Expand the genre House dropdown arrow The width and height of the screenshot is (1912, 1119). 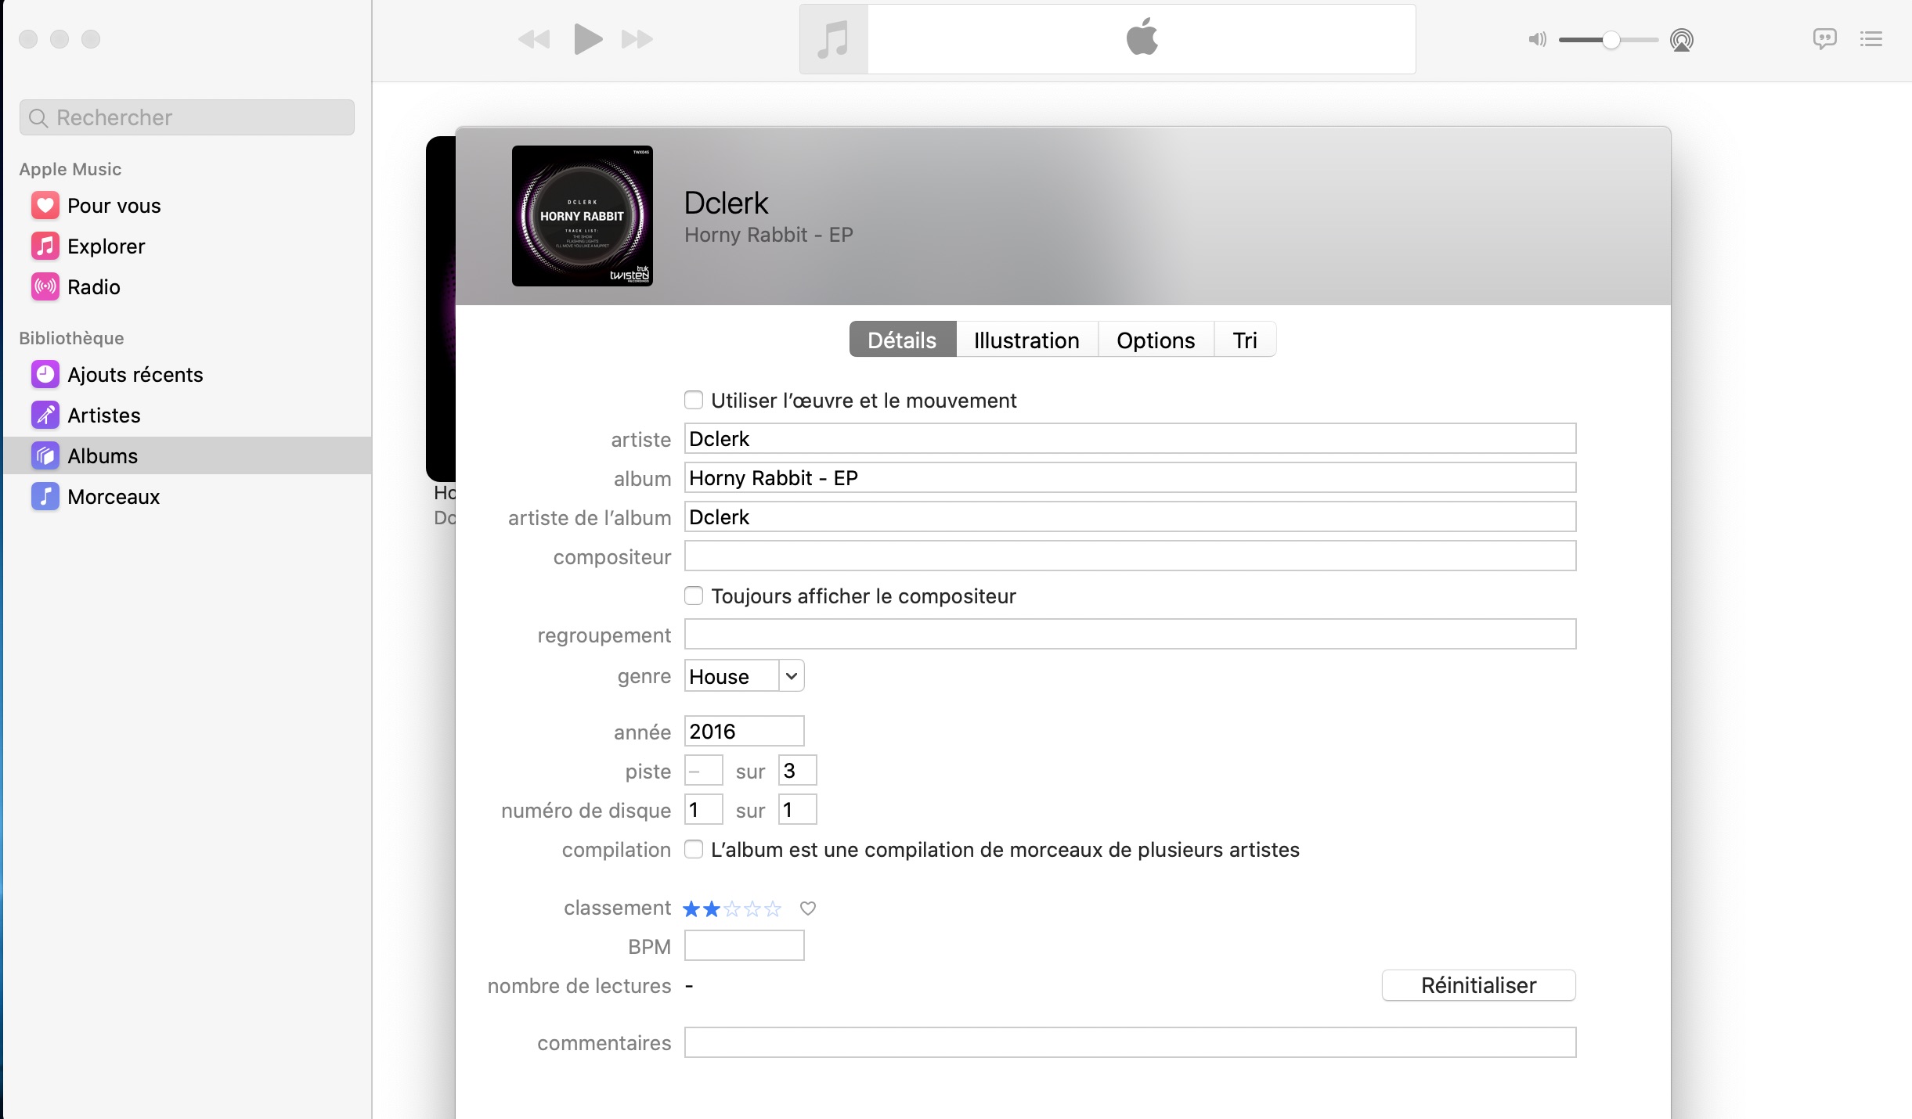click(792, 676)
